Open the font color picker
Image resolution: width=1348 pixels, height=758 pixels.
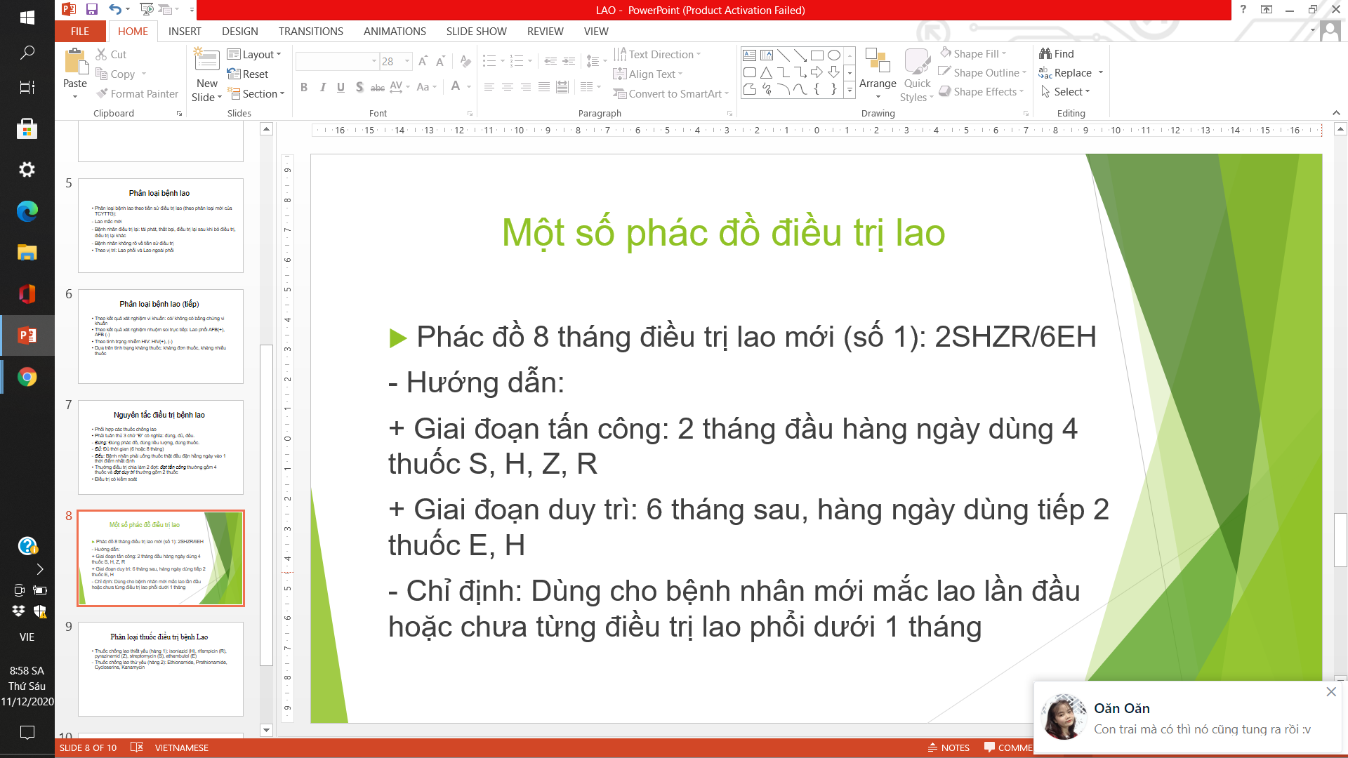click(469, 87)
